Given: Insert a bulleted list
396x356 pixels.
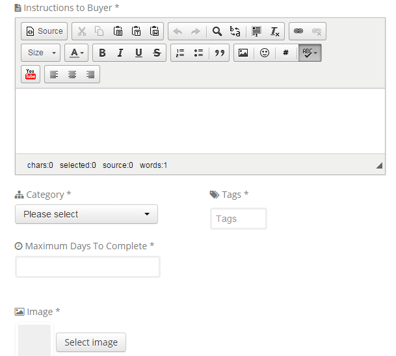Looking at the screenshot, I should (199, 53).
